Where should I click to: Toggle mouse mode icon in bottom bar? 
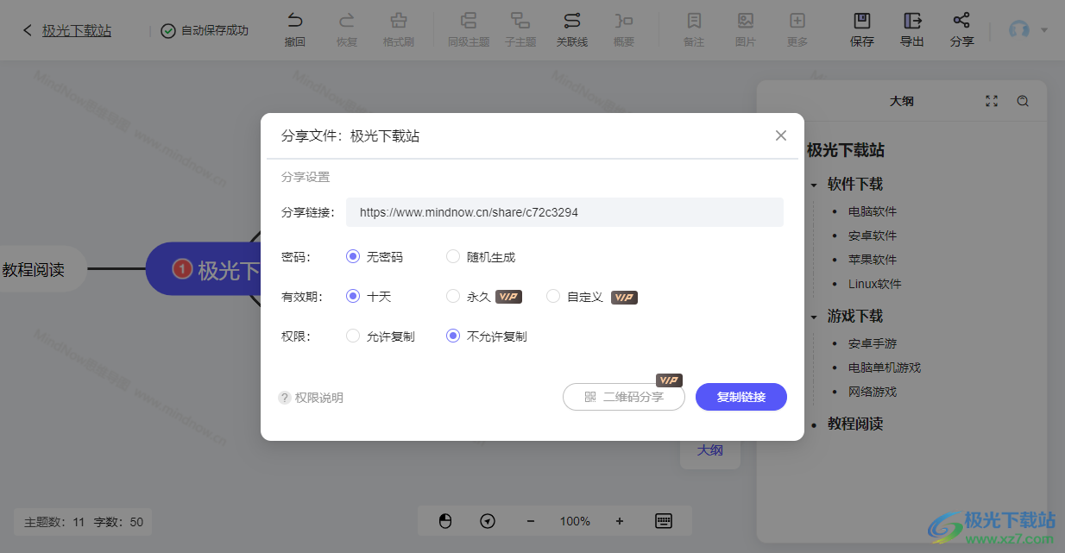click(445, 521)
